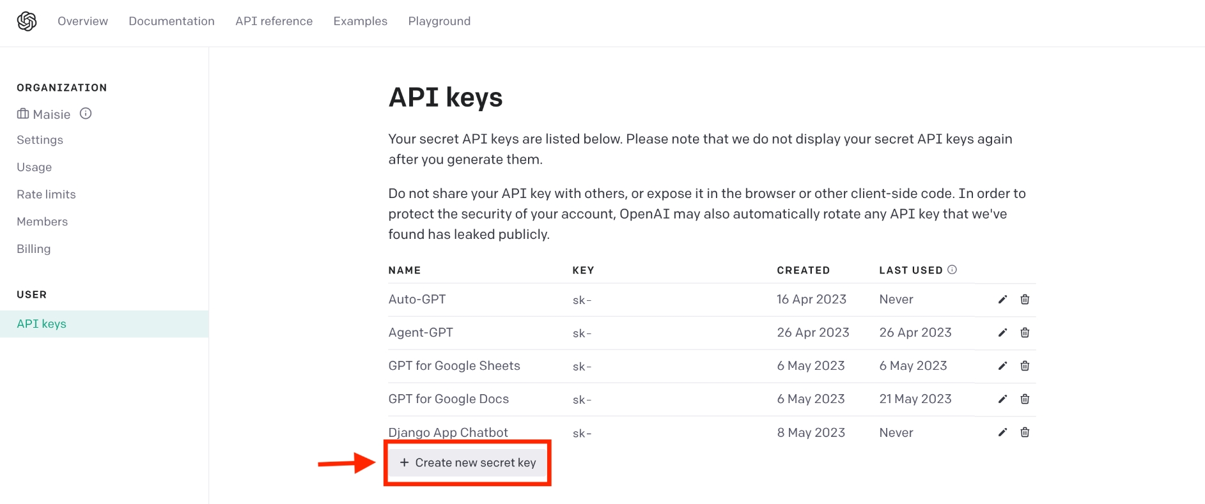
Task: Edit the Auto-GPT key name
Action: 1002,300
